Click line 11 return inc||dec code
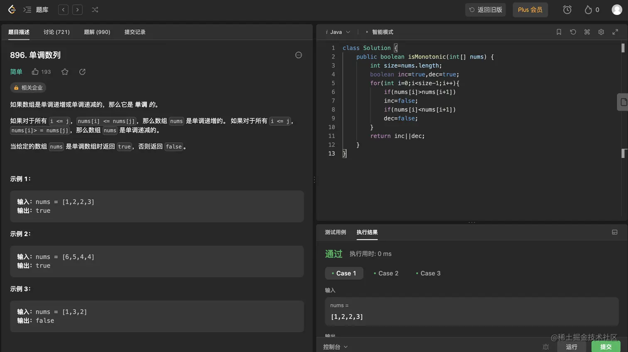This screenshot has width=628, height=352. [x=397, y=136]
